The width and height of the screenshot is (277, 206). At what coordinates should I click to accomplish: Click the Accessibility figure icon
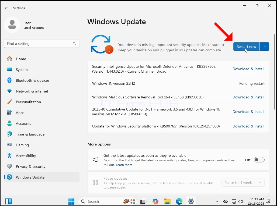9,155
